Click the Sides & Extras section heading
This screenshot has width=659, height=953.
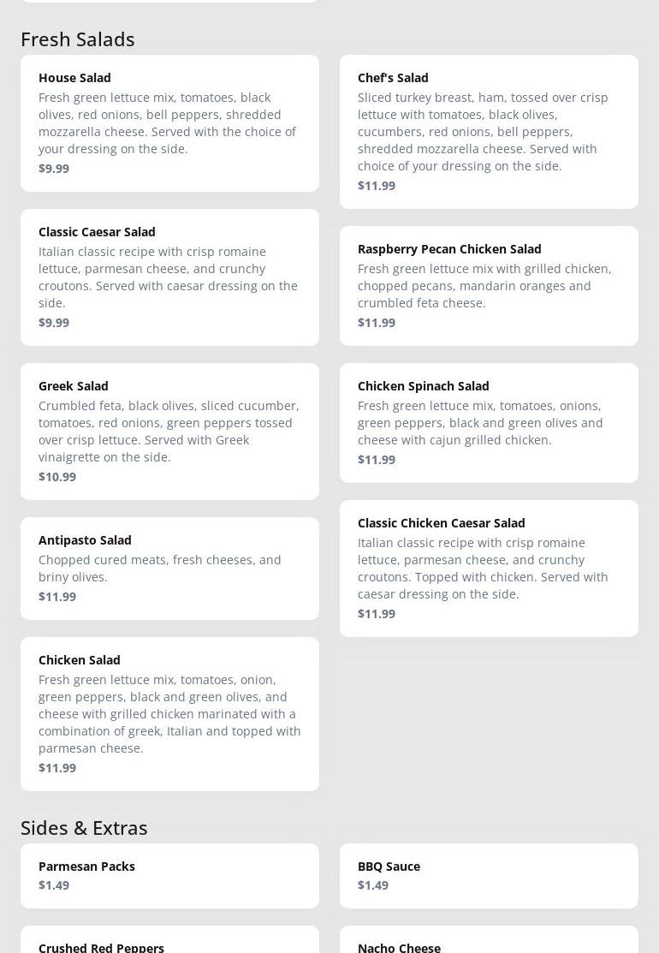pyautogui.click(x=84, y=827)
